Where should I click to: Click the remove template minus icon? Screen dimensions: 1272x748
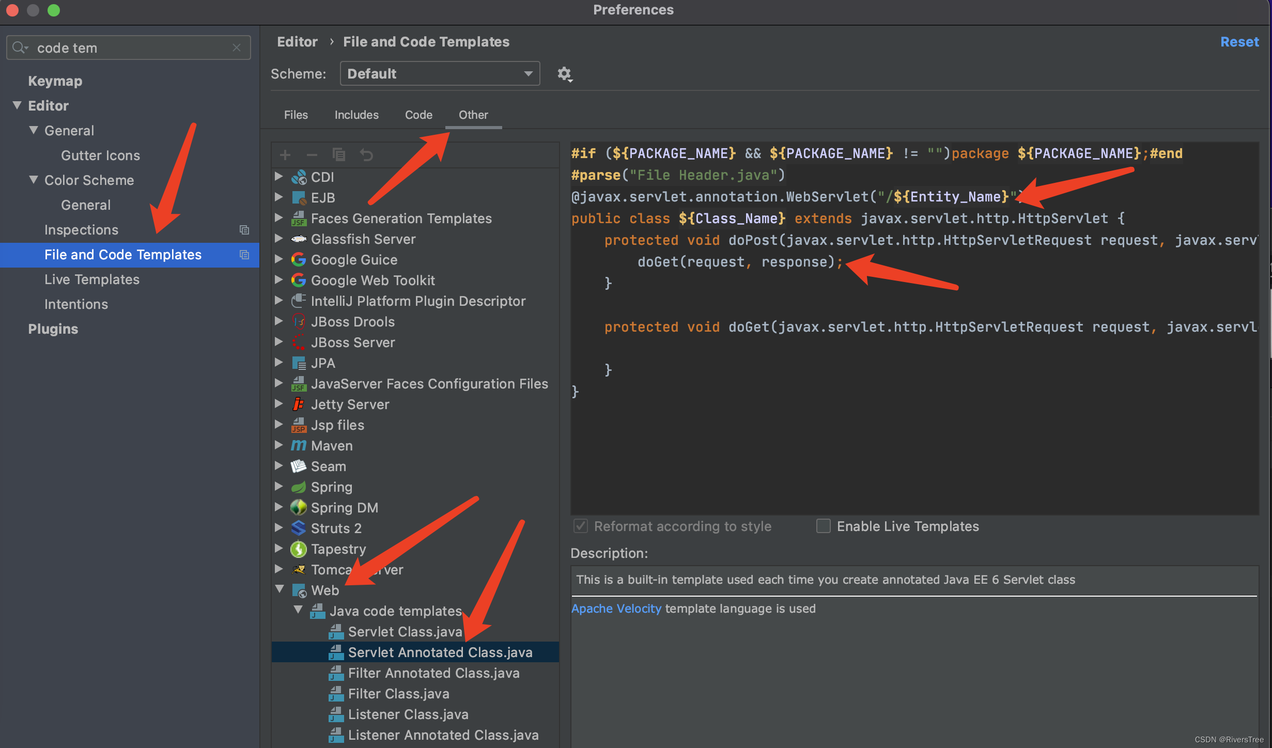coord(312,155)
